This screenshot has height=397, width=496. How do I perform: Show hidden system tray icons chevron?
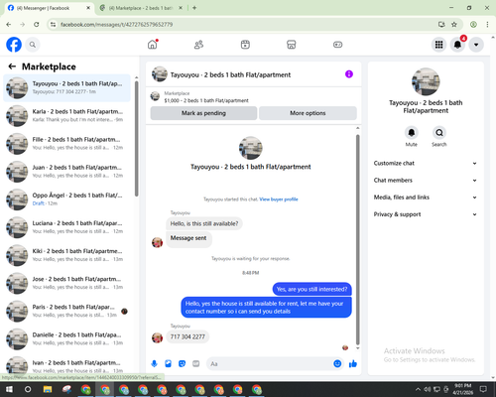tap(418, 389)
